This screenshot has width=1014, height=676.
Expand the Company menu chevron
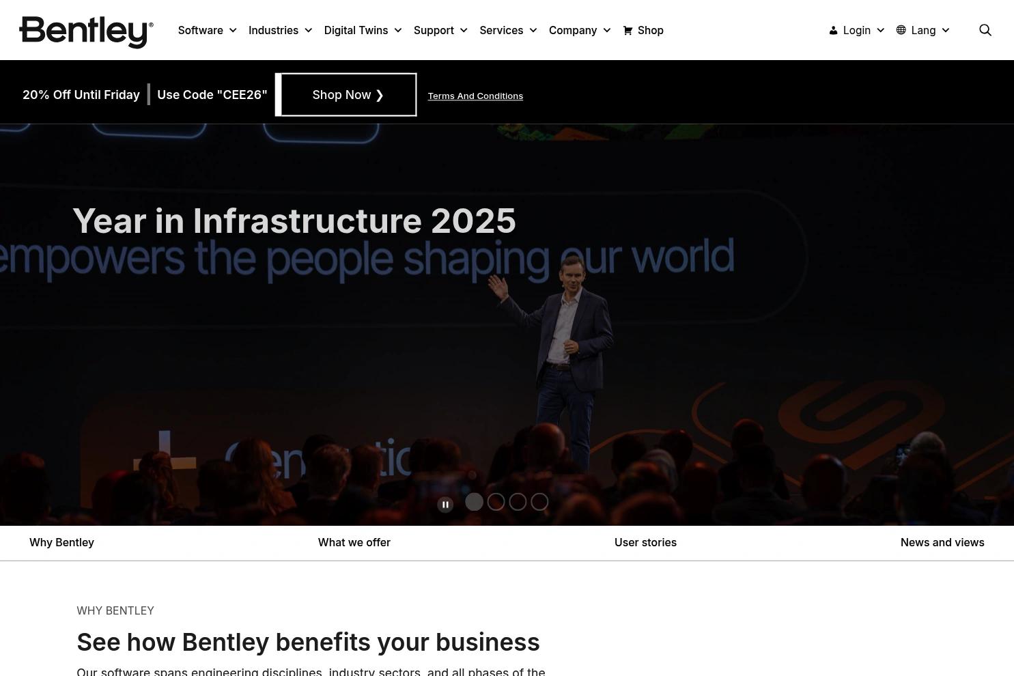pyautogui.click(x=607, y=31)
